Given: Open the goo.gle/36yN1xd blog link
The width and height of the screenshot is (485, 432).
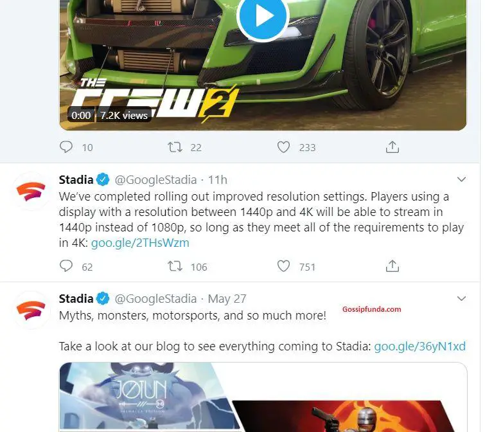Looking at the screenshot, I should pos(419,346).
